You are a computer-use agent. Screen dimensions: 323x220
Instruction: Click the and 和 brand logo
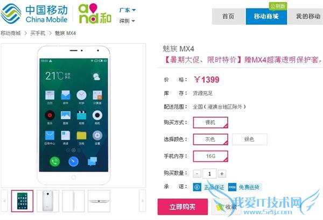click(95, 13)
